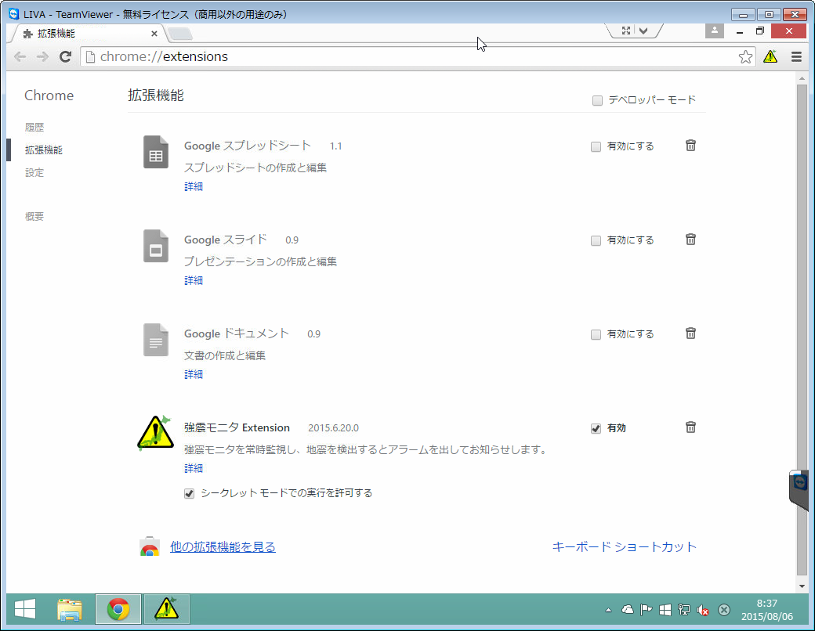This screenshot has height=631, width=815.
Task: Click the Google スライド extension icon
Action: pyautogui.click(x=156, y=246)
